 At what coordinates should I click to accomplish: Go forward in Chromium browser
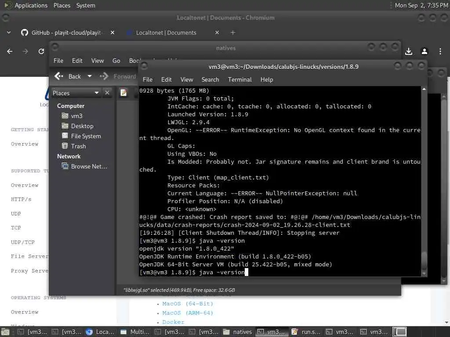tap(25, 51)
